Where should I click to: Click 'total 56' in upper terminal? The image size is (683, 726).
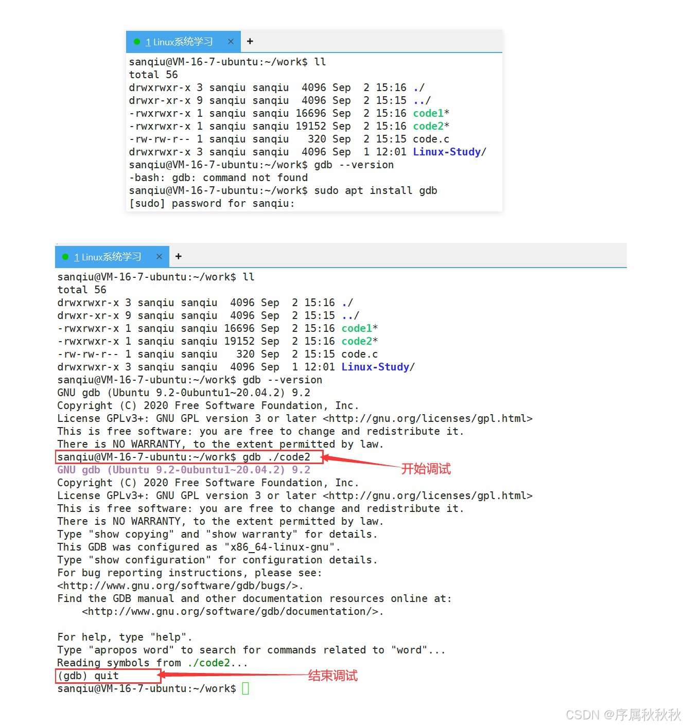click(x=153, y=75)
